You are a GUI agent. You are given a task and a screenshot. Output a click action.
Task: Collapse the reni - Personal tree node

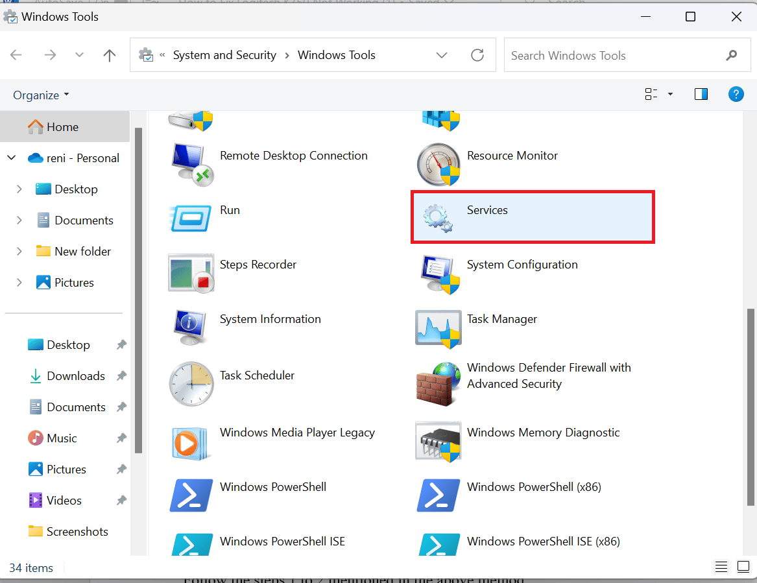click(12, 158)
